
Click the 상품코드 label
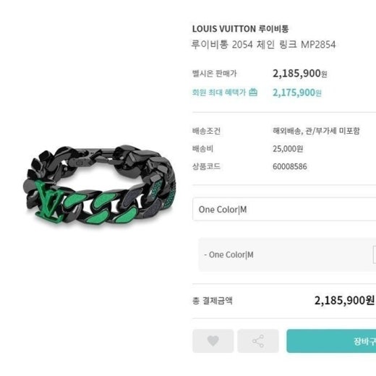(206, 166)
